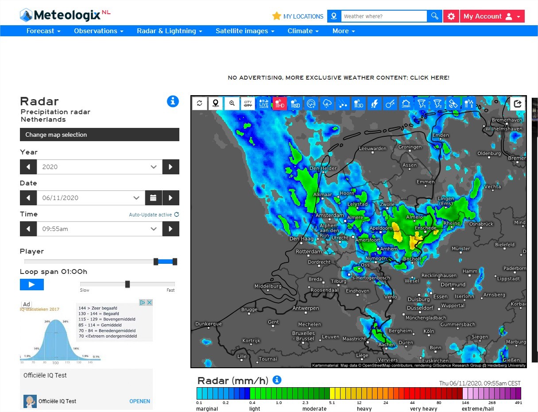Click the magnifier zoom icon on map
Screen dimensions: 538x412
(232, 103)
